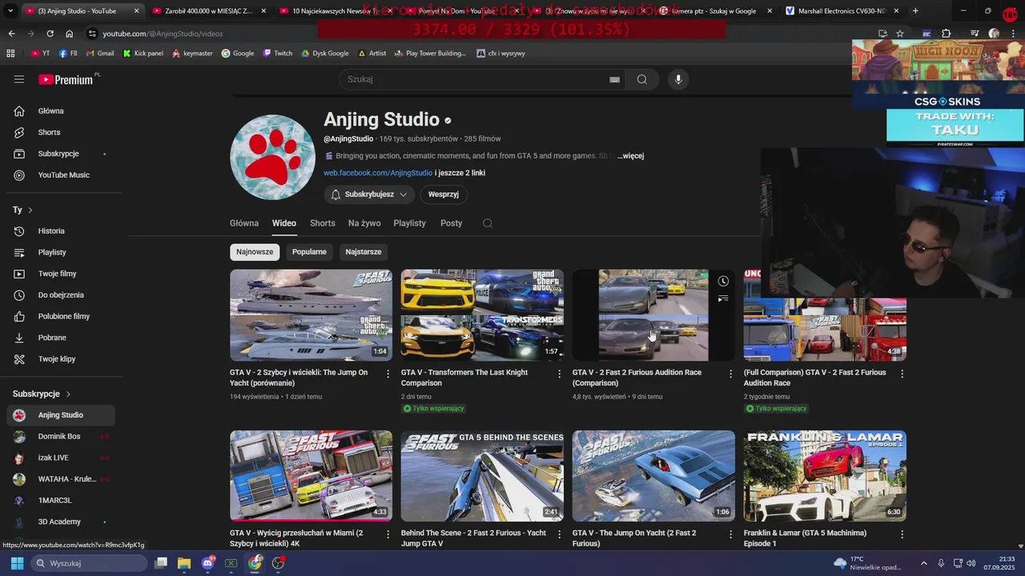This screenshot has height=576, width=1025.
Task: Click the YouTube Premium logo
Action: pyautogui.click(x=66, y=79)
